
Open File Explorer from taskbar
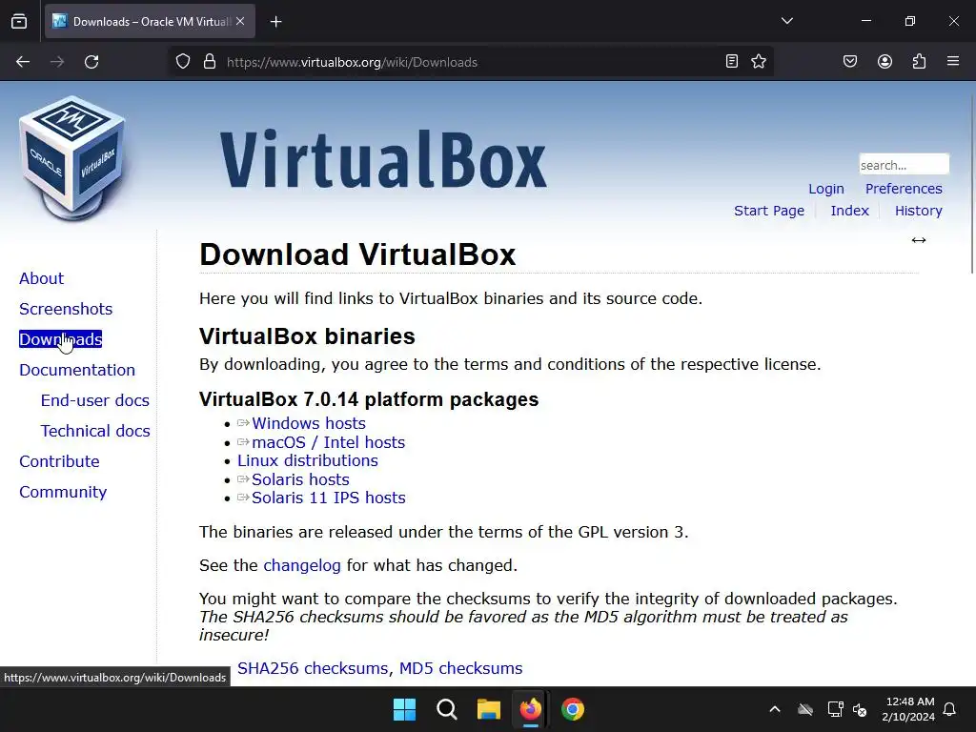click(x=489, y=709)
